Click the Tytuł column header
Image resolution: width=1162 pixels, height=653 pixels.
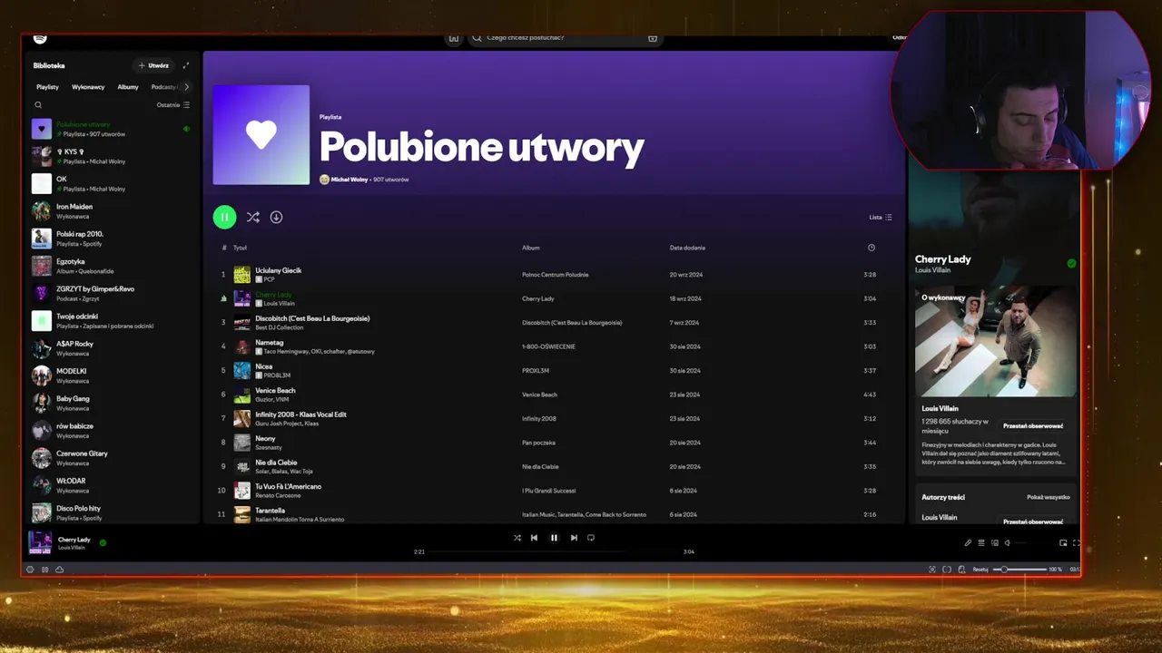pos(240,248)
